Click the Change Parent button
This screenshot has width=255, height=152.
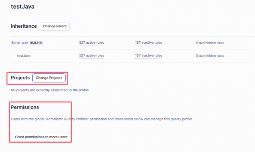coord(54,26)
